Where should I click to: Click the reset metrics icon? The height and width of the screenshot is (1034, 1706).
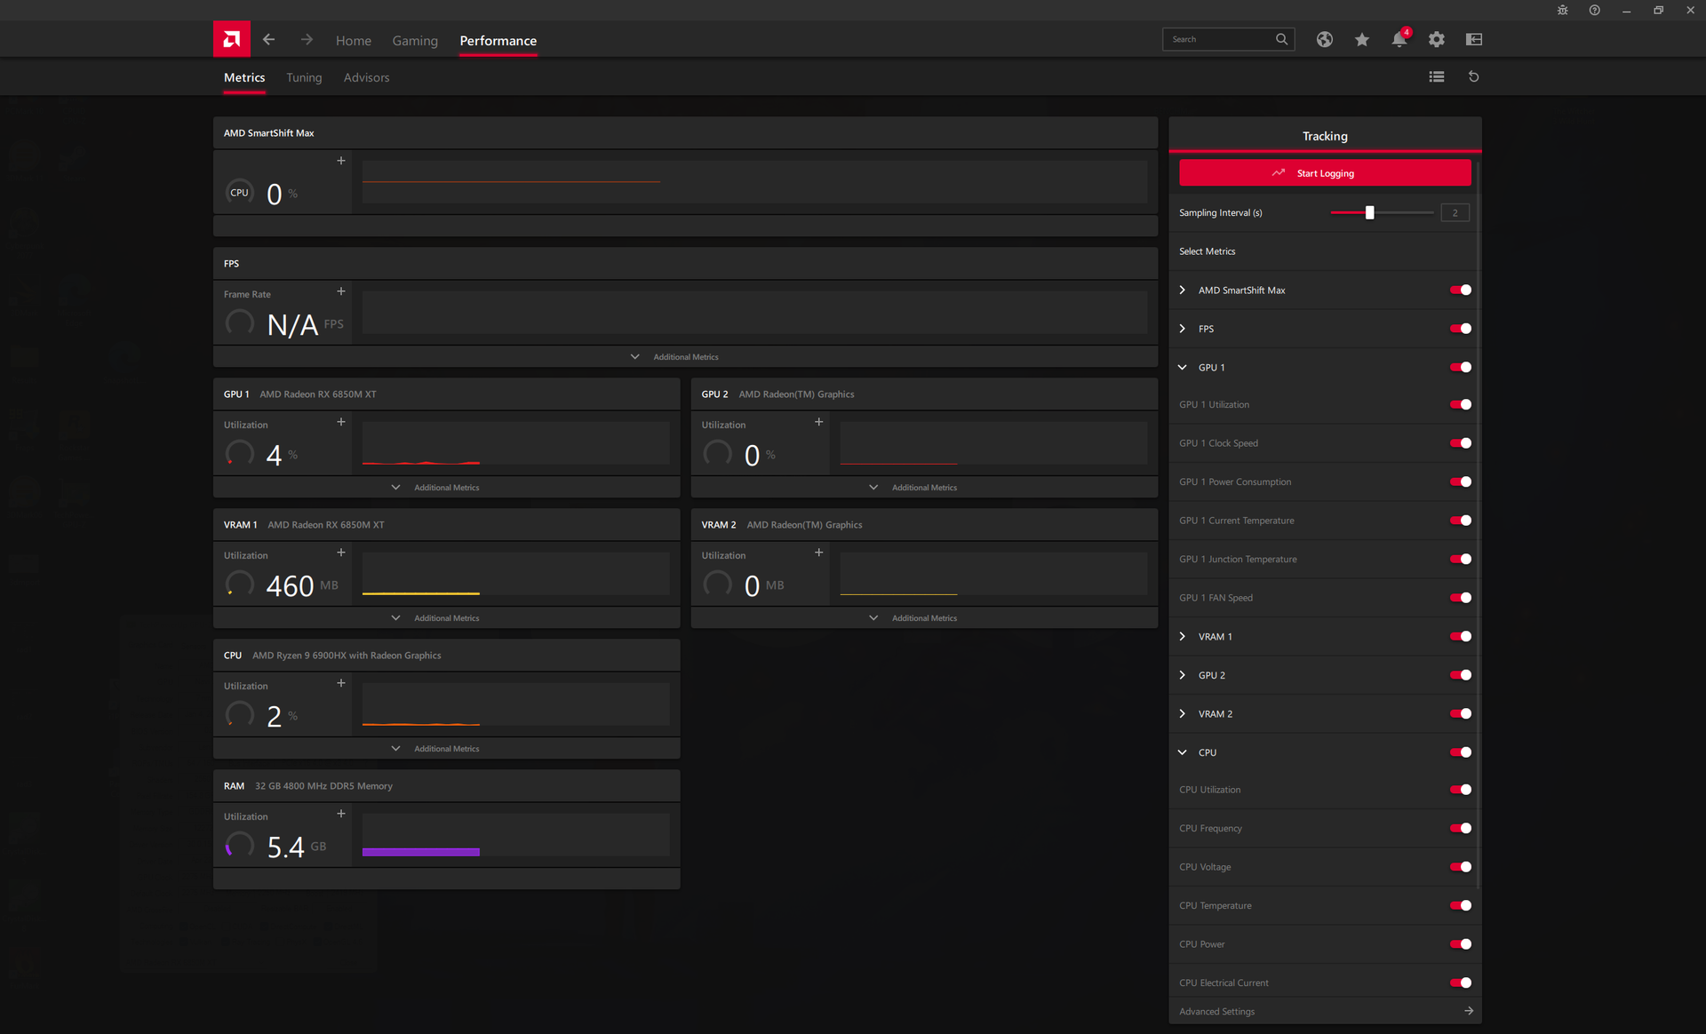tap(1473, 77)
